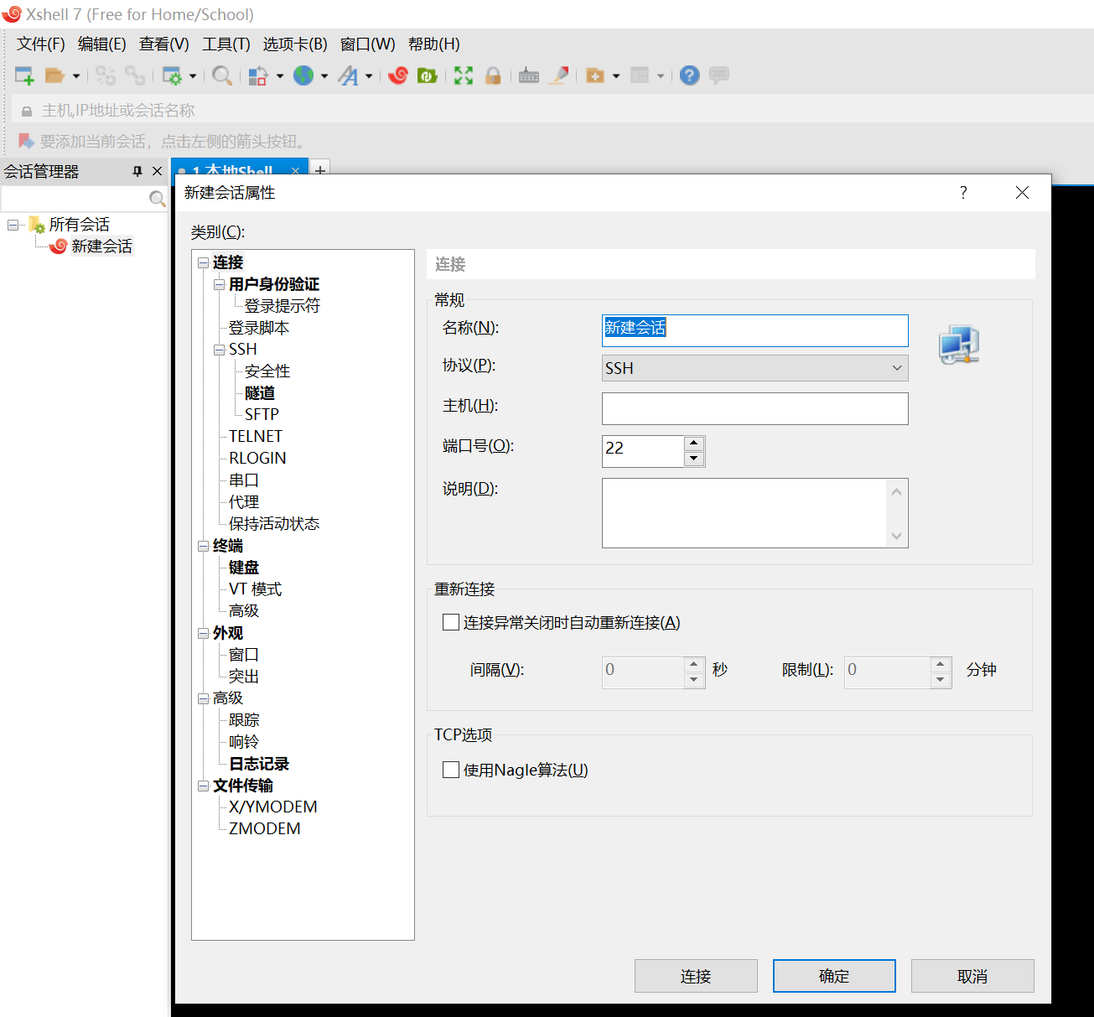Open the 工具(T) menu
Image resolution: width=1094 pixels, height=1017 pixels.
[226, 44]
